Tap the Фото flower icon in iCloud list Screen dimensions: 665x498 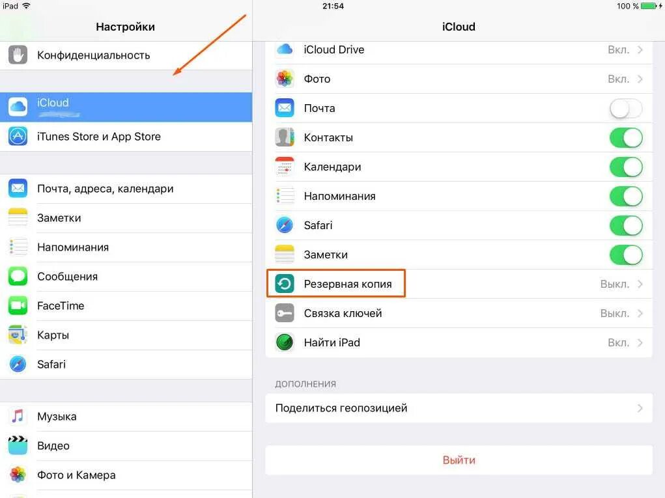[285, 79]
